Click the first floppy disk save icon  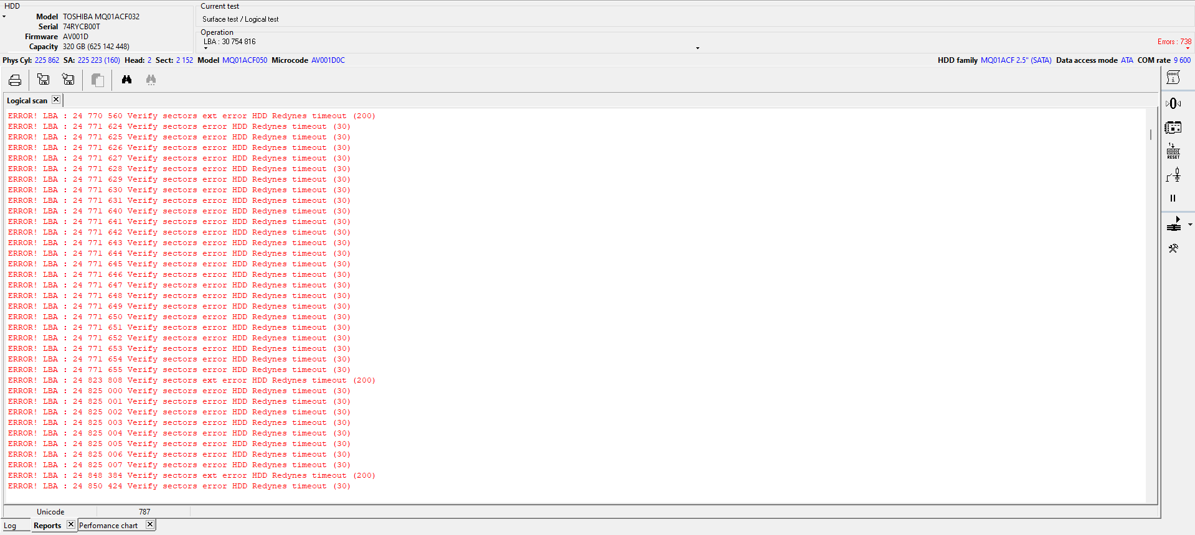pyautogui.click(x=43, y=80)
